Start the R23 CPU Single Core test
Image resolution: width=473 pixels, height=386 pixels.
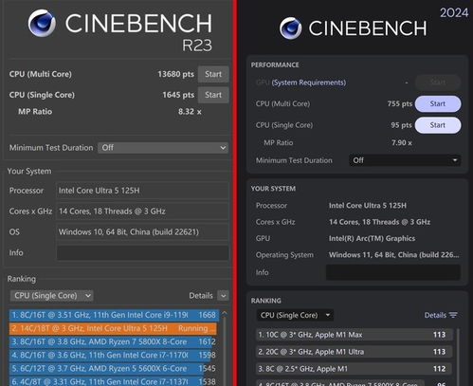[x=213, y=95]
